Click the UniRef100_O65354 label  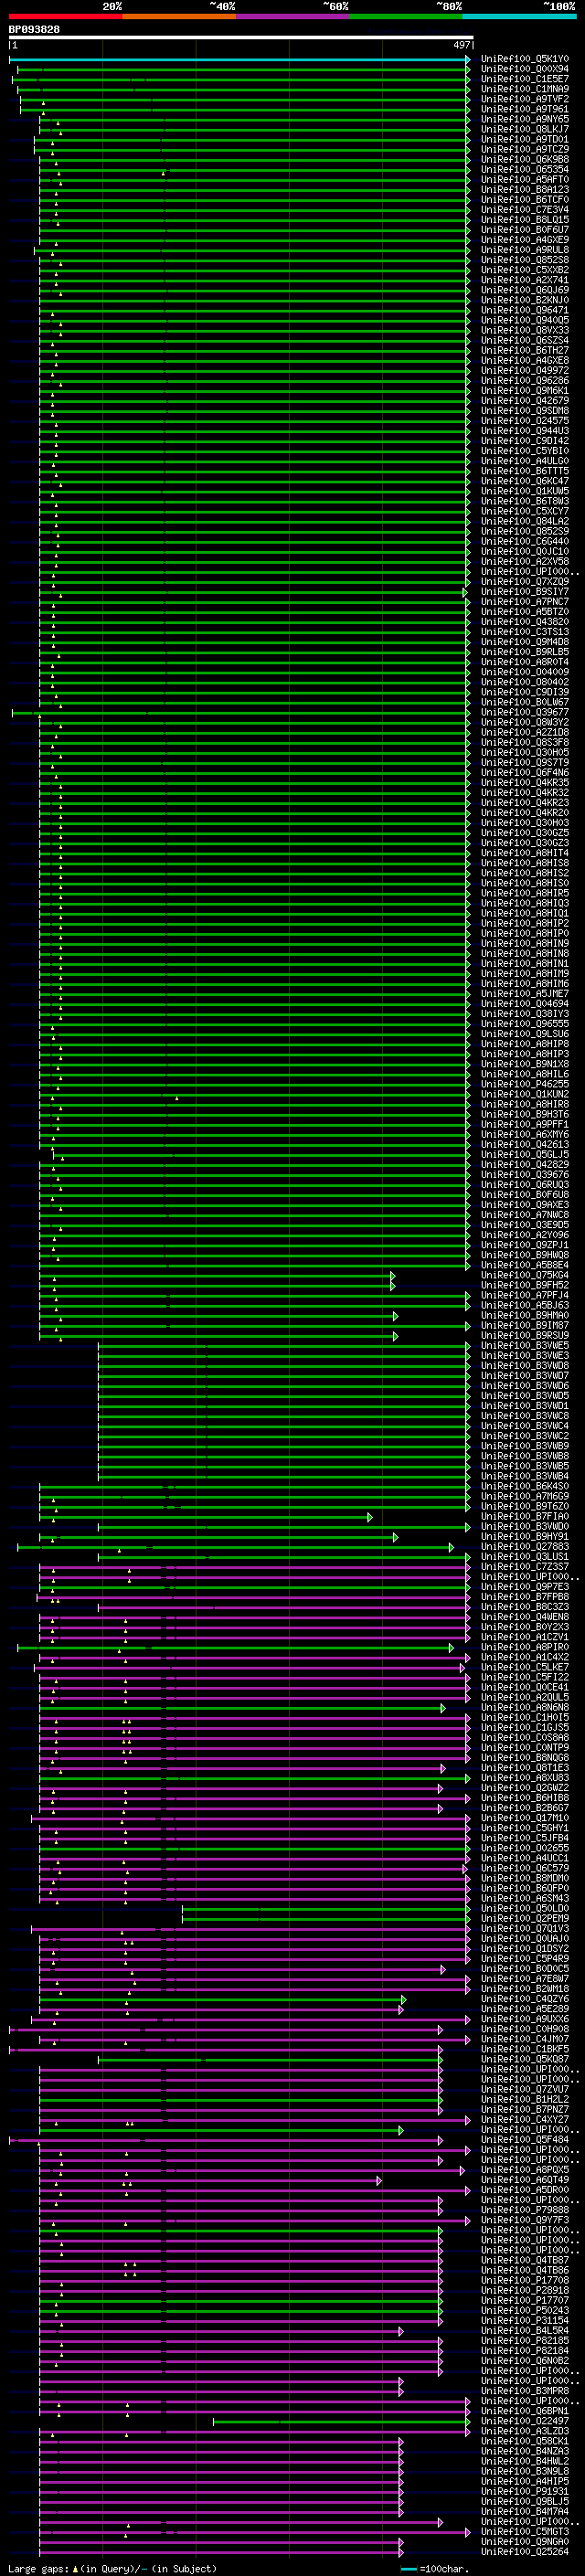[525, 169]
